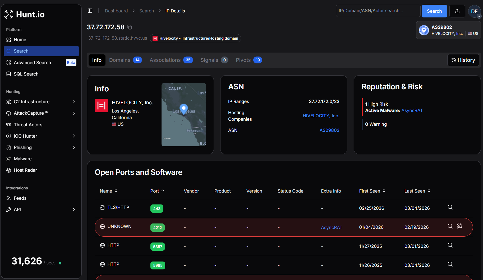Open Host Radar from sidebar
The height and width of the screenshot is (280, 483).
pyautogui.click(x=25, y=170)
